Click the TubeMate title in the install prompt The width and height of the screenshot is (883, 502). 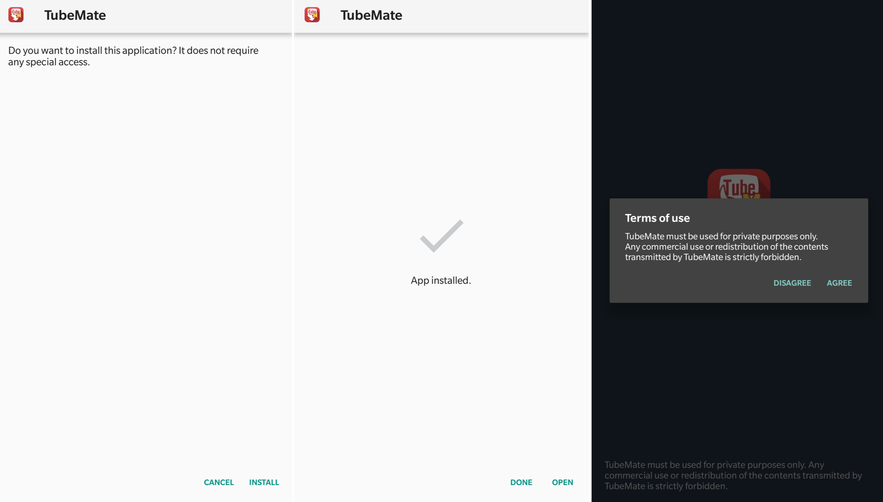75,15
